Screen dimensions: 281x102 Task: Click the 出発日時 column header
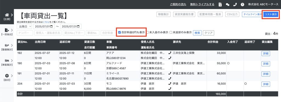click(x=40, y=42)
